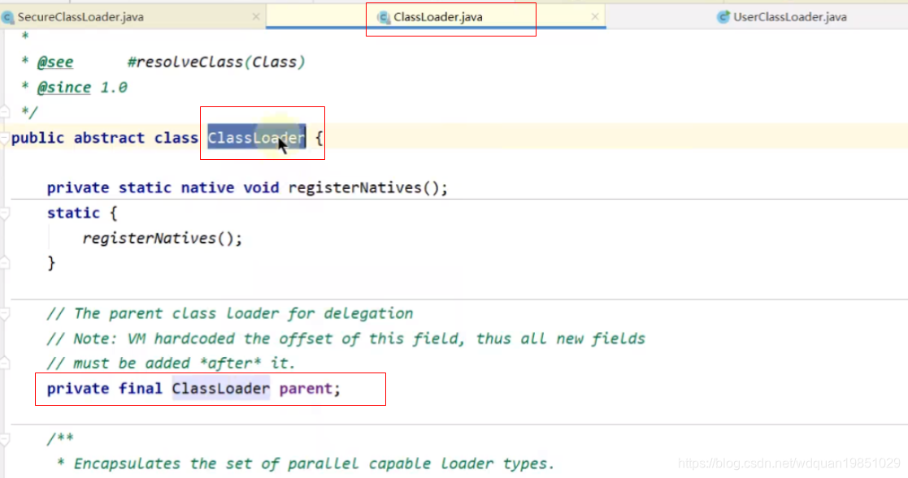Switch to SecureClassLoader.java tab

pyautogui.click(x=80, y=17)
